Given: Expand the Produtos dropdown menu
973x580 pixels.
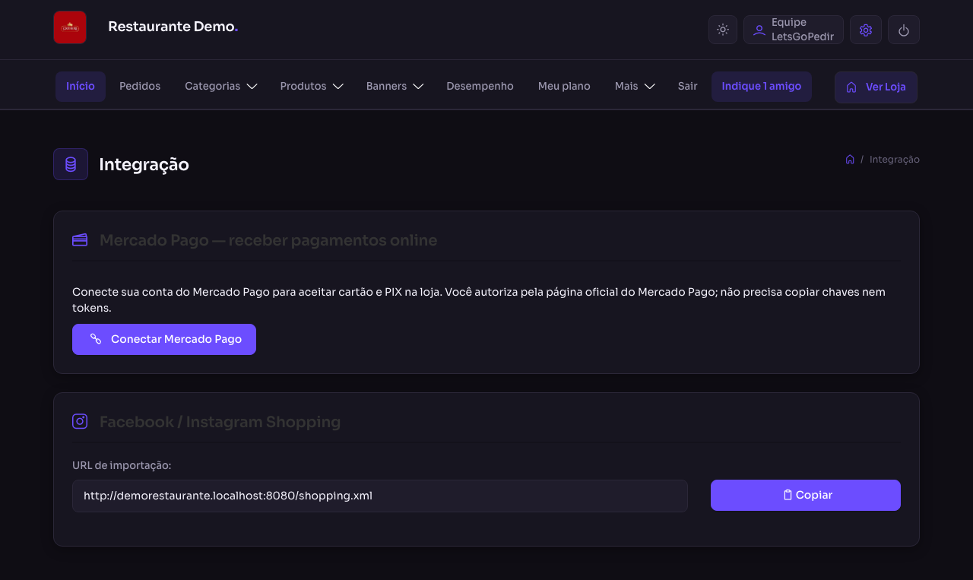Looking at the screenshot, I should pos(312,86).
